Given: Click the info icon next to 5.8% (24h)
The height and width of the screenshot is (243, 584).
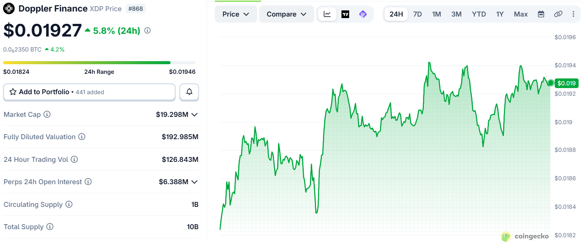Looking at the screenshot, I should pos(147,30).
